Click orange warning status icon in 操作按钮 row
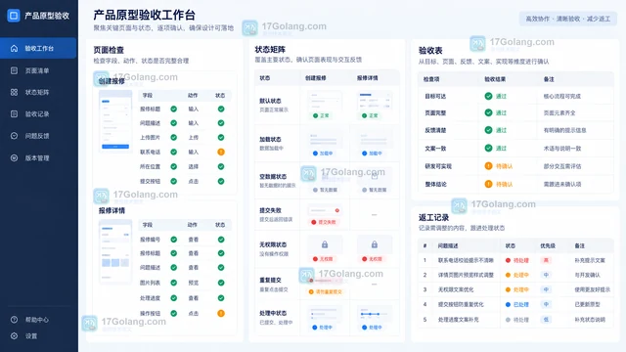 221,313
